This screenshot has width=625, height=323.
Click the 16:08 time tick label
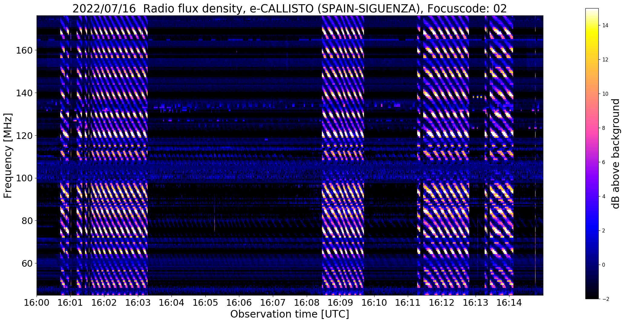[x=307, y=302]
